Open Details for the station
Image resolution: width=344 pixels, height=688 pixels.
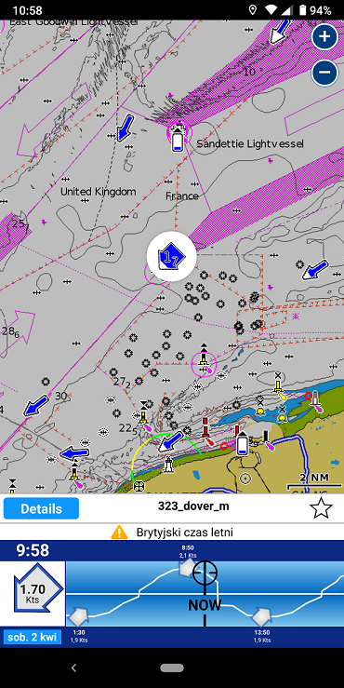click(x=41, y=508)
